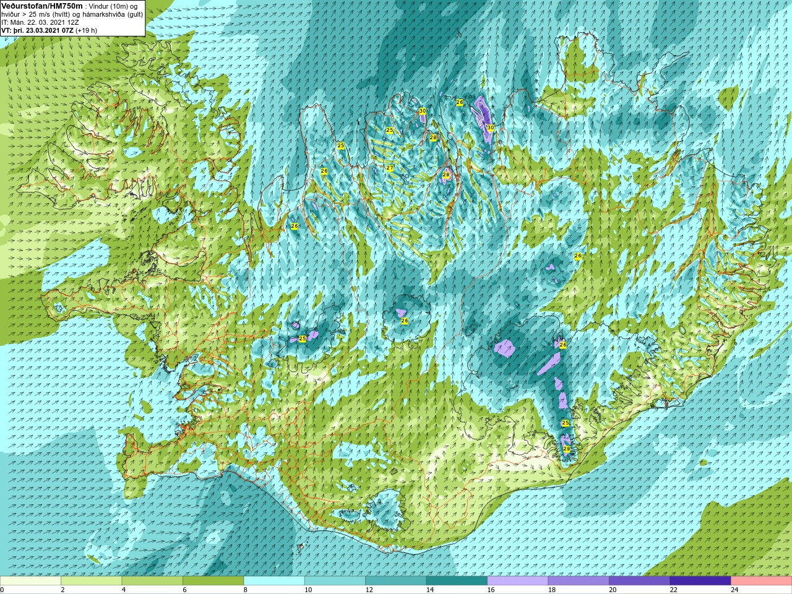Screen dimensions: 792x594
Task: Click the teal 12–14 m/s legend swatch
Action: tap(396, 581)
